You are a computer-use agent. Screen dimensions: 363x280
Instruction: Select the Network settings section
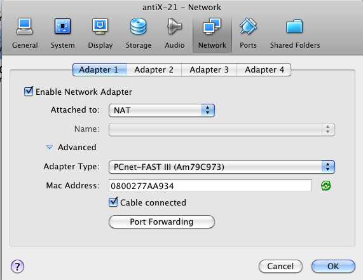[x=212, y=34]
